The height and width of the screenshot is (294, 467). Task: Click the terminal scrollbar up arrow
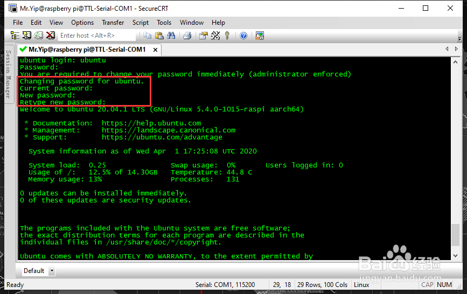[455, 62]
